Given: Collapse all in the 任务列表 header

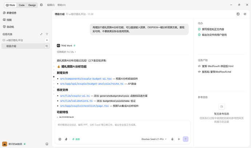Looking at the screenshot, I should [41, 34].
